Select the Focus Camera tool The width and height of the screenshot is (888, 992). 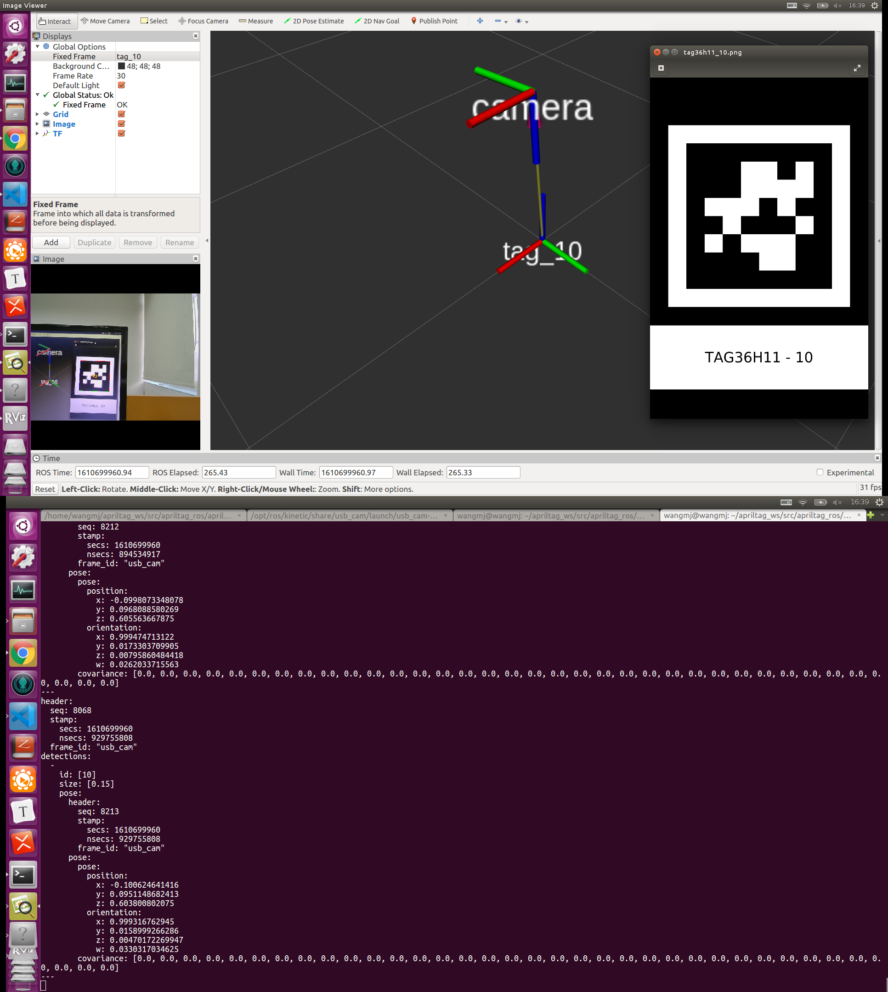click(x=203, y=21)
